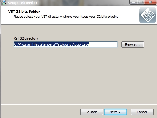Screen dimensions: 157x118
Task: Click the blank end of the directory field
Action: click(x=103, y=44)
